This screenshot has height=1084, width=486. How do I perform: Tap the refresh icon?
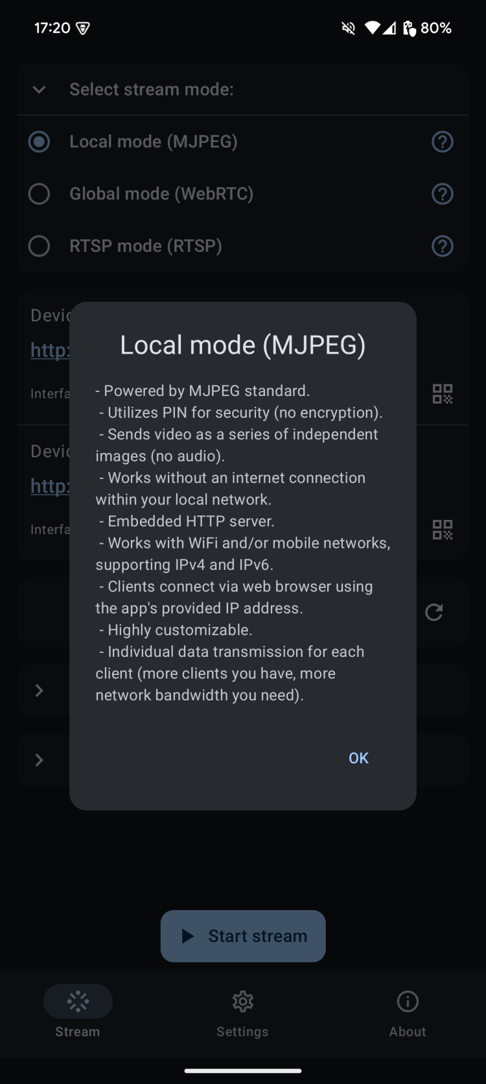coord(434,612)
